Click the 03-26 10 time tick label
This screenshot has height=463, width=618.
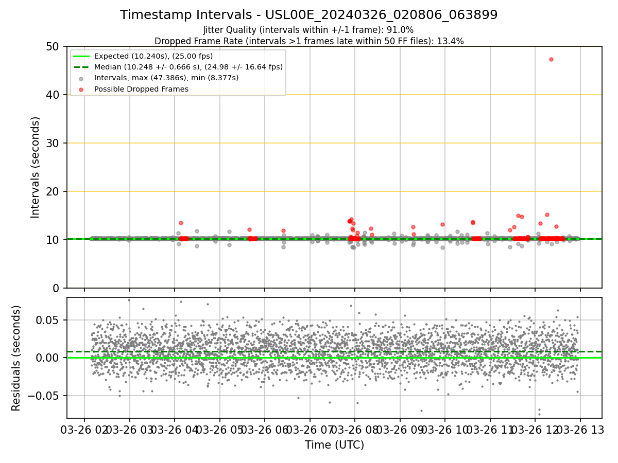click(x=445, y=430)
